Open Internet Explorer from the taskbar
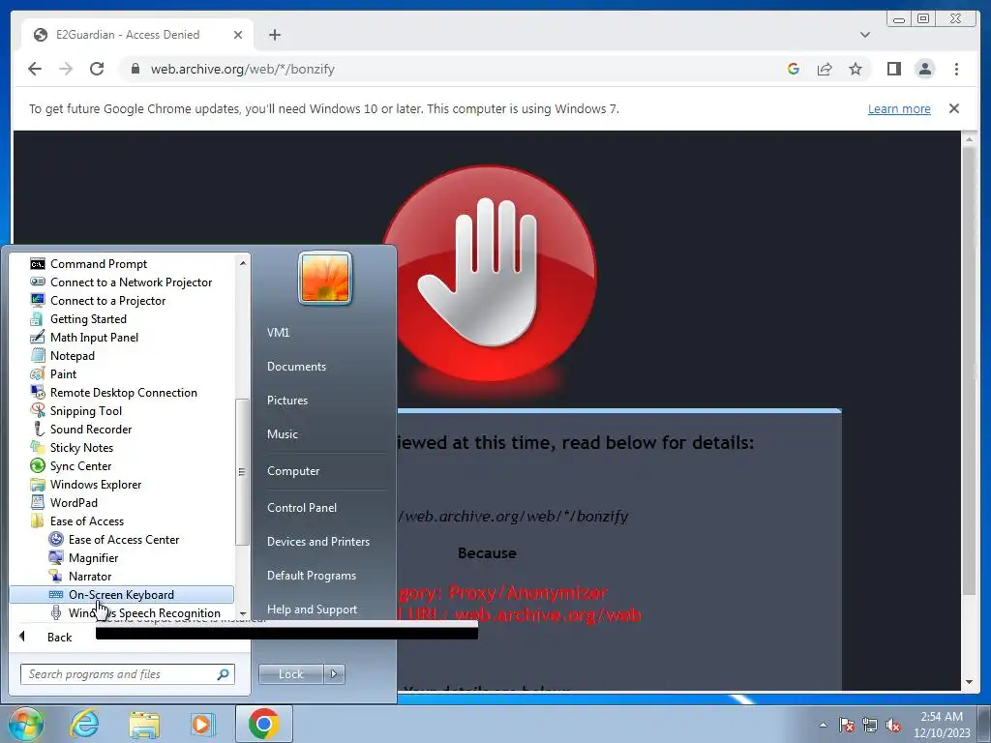 click(85, 724)
